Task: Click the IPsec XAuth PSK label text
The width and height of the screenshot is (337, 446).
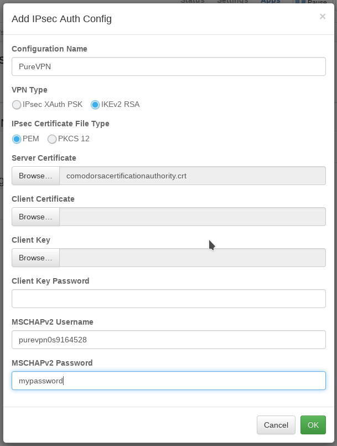Action: (53, 105)
